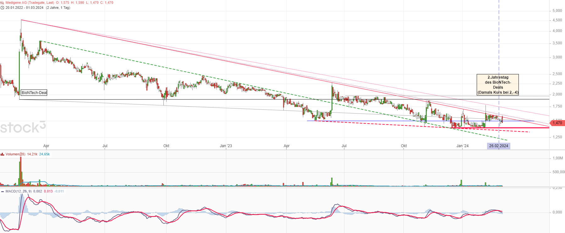This screenshot has height=233, width=565.
Task: Click the open value O: 1,575
Action: pyautogui.click(x=63, y=3)
